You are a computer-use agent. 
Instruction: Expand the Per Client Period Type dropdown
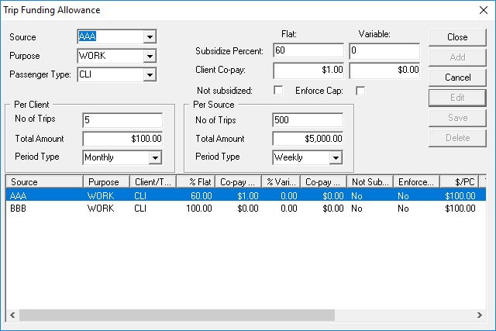pyautogui.click(x=155, y=157)
